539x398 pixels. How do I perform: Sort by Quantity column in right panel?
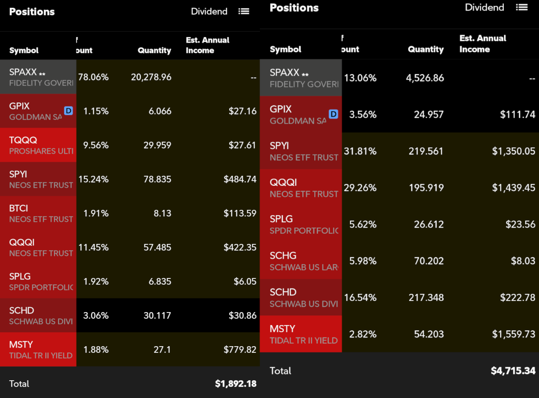point(425,49)
